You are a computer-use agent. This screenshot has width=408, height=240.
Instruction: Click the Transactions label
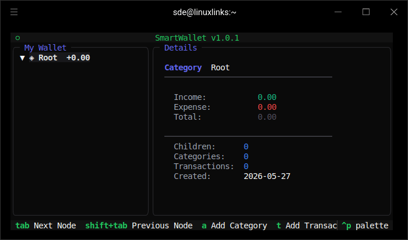tap(204, 166)
